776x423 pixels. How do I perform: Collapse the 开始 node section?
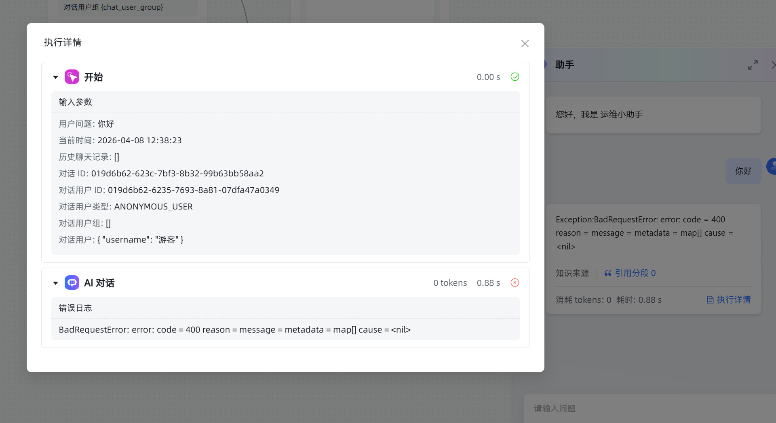(x=56, y=77)
